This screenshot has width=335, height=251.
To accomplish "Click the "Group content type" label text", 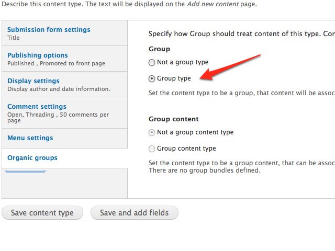I will [186, 149].
